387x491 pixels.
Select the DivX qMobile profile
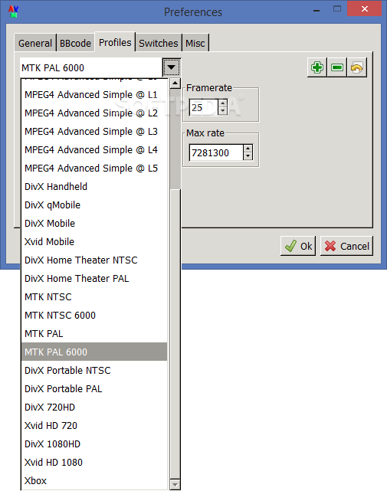click(94, 205)
